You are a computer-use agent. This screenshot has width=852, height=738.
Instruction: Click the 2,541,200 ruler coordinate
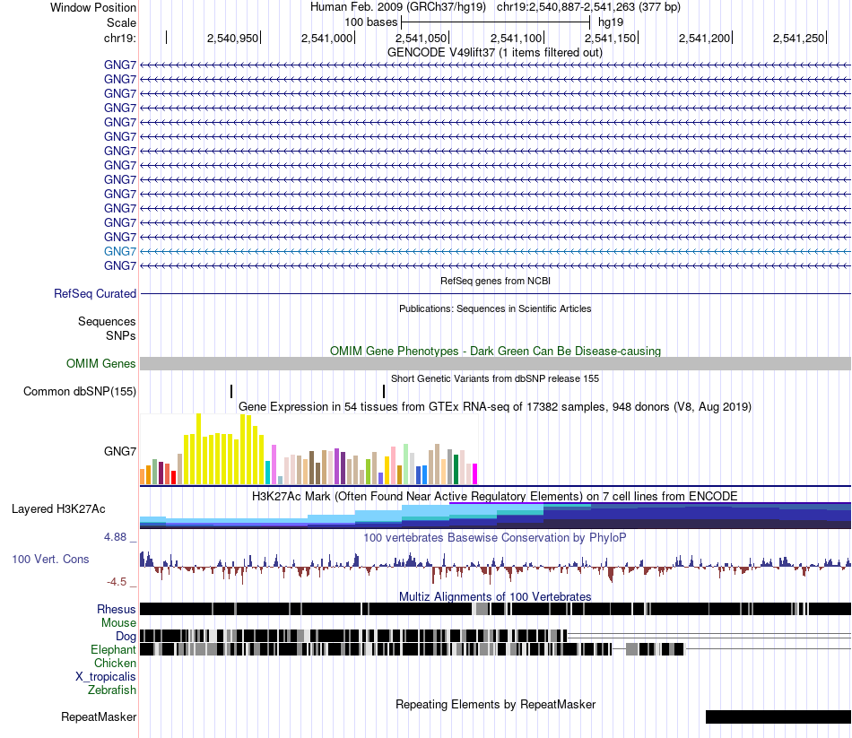tap(704, 38)
